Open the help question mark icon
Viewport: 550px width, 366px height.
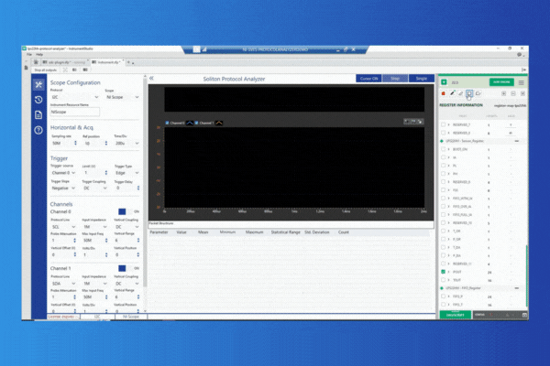[x=38, y=130]
